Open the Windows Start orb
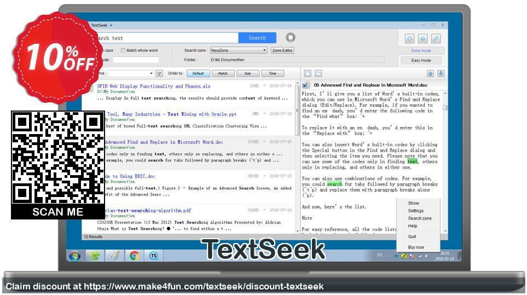The image size is (527, 295). (74, 256)
